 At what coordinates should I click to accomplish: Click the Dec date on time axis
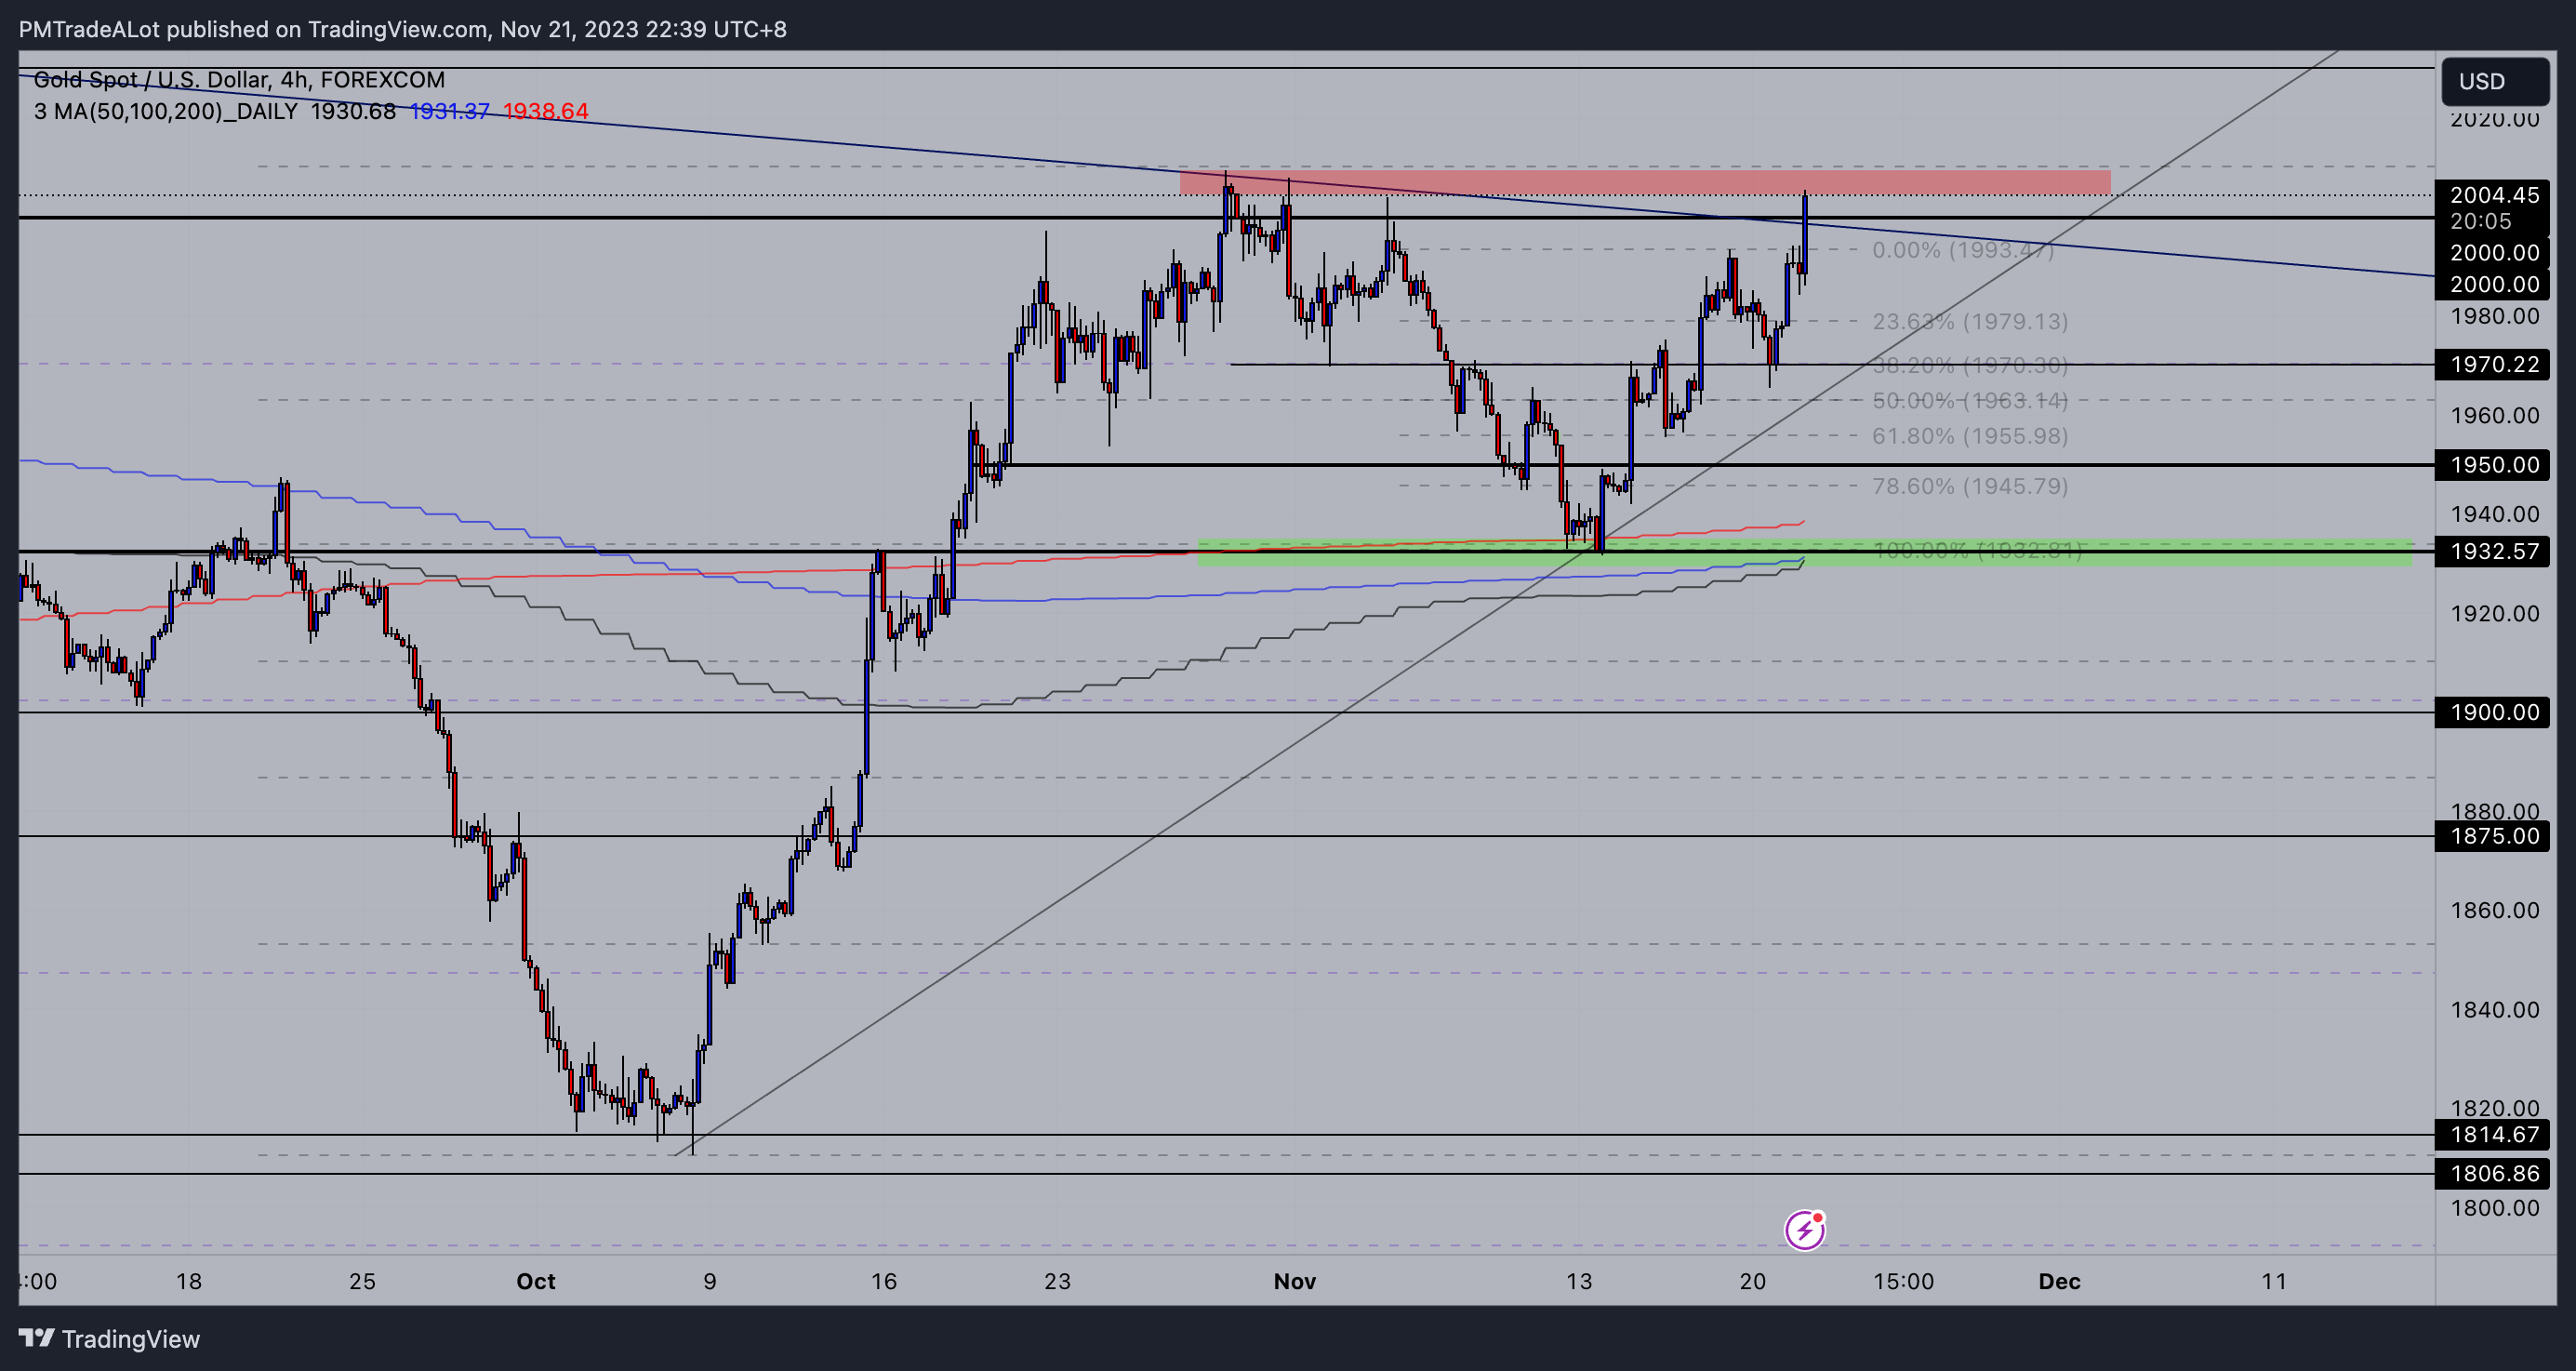pos(2060,1281)
